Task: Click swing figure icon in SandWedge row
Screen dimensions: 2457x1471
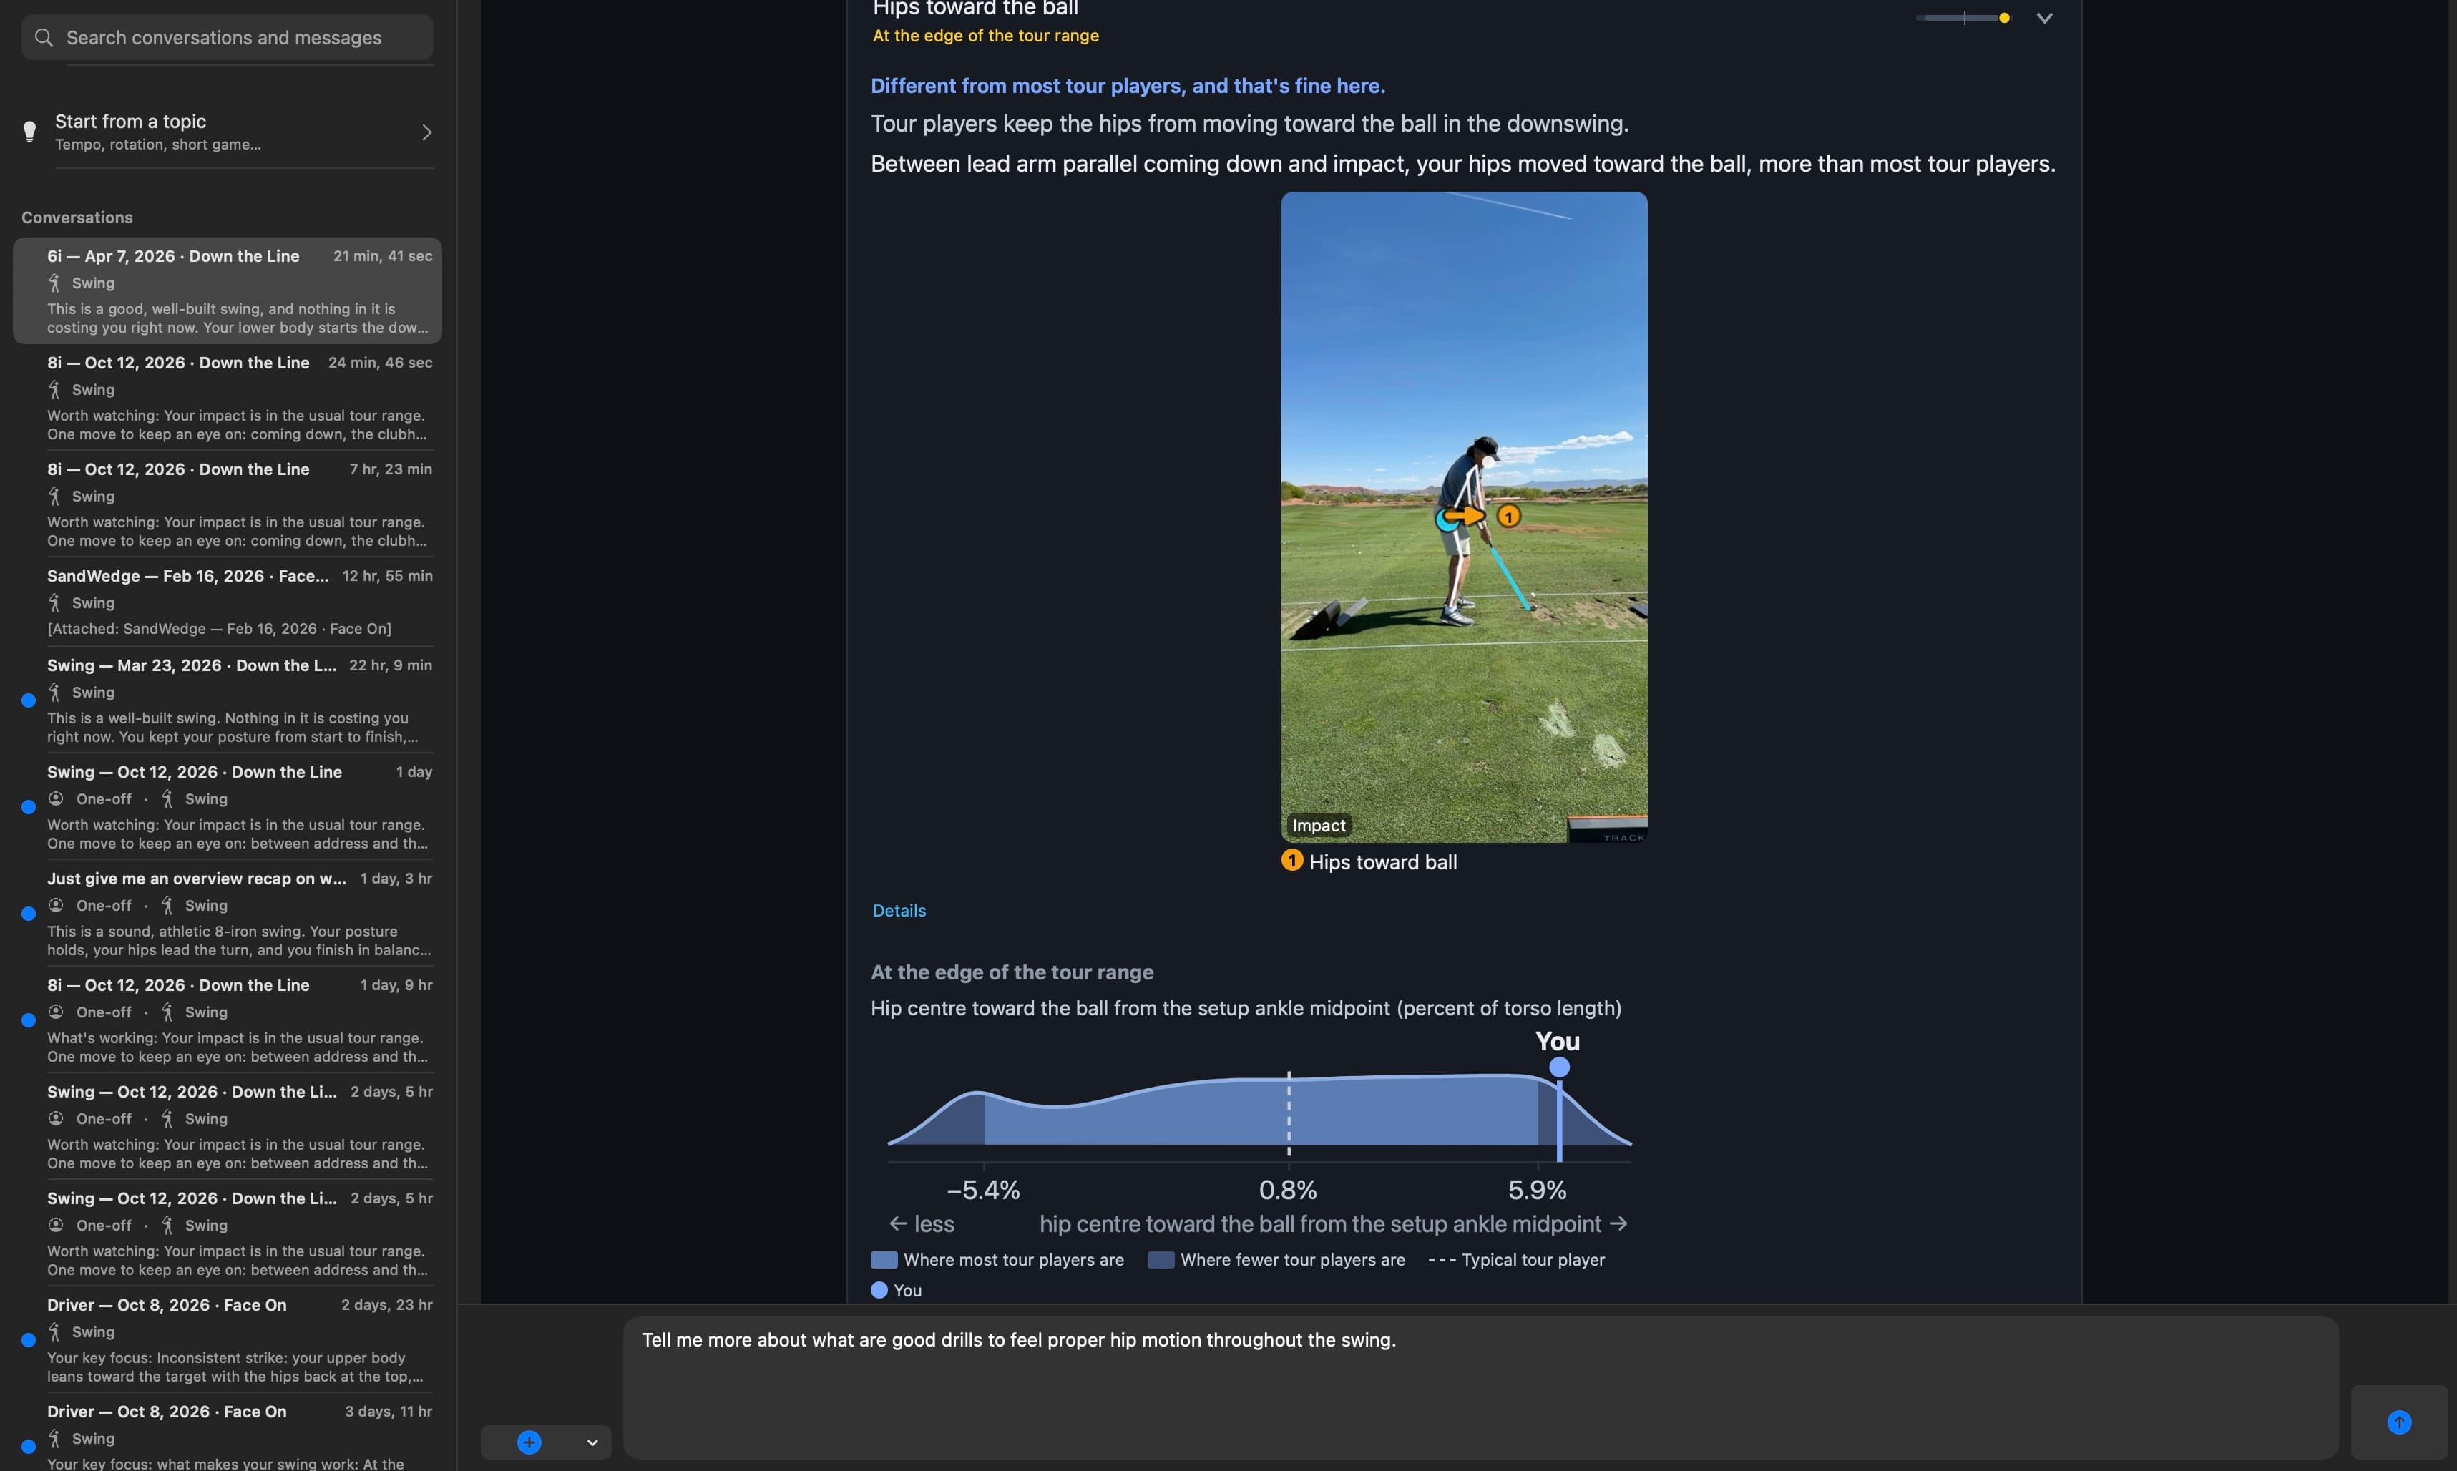Action: [54, 602]
